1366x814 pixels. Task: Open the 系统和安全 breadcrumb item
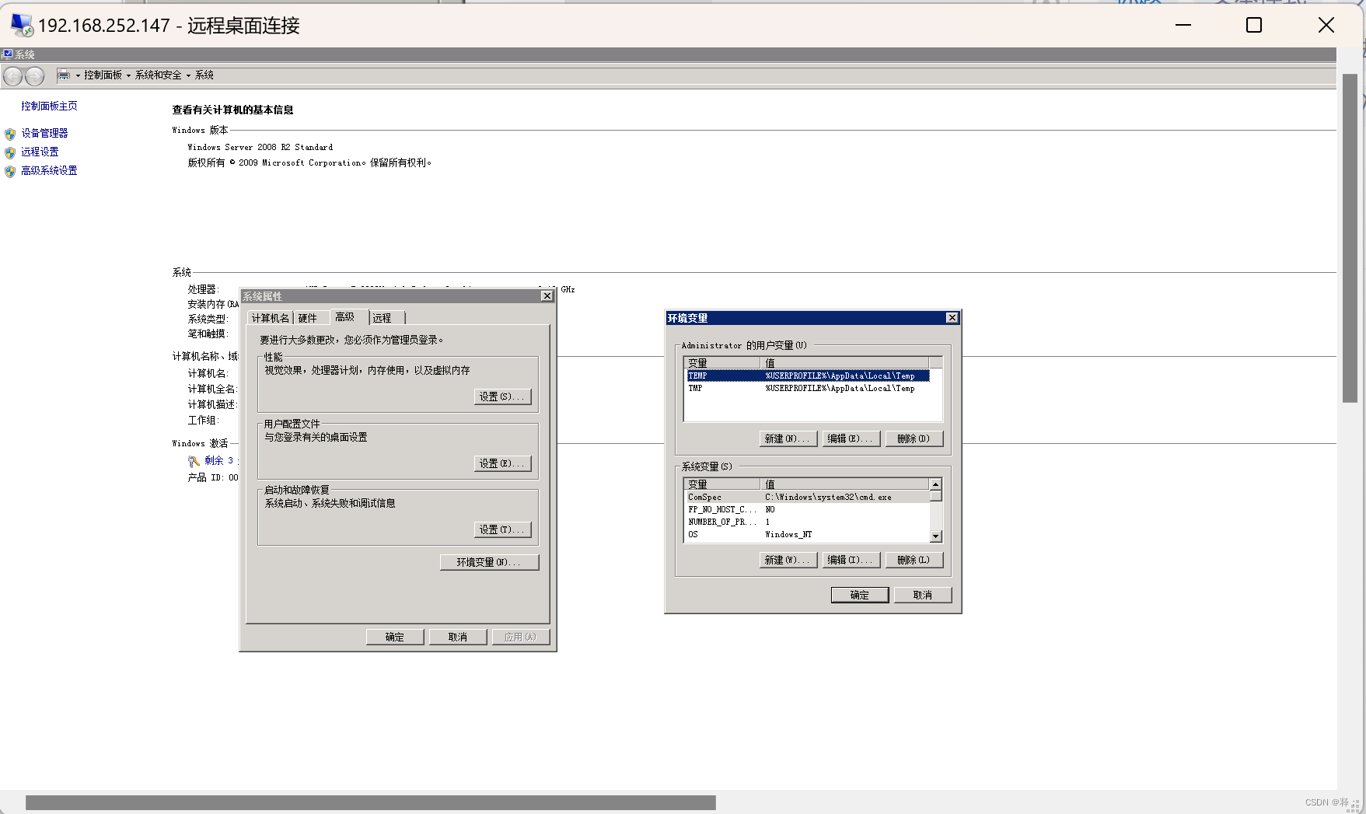click(x=158, y=75)
